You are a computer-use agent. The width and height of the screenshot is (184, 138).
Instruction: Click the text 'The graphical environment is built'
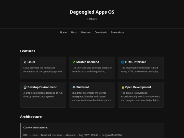click(x=140, y=68)
